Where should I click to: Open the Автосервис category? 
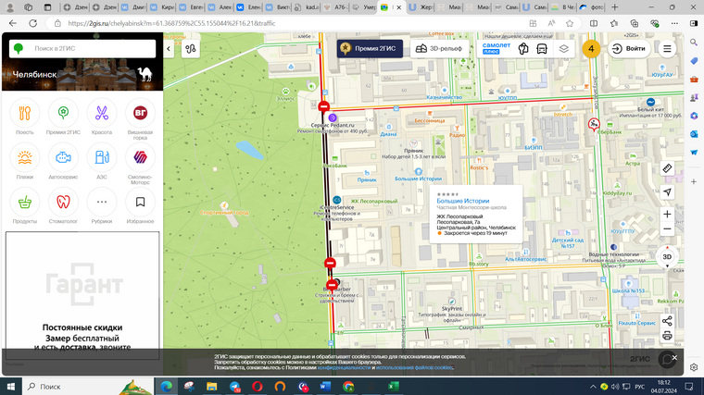tap(63, 162)
